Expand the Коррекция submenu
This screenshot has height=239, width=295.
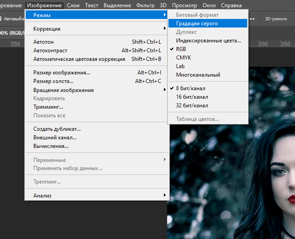coord(97,29)
